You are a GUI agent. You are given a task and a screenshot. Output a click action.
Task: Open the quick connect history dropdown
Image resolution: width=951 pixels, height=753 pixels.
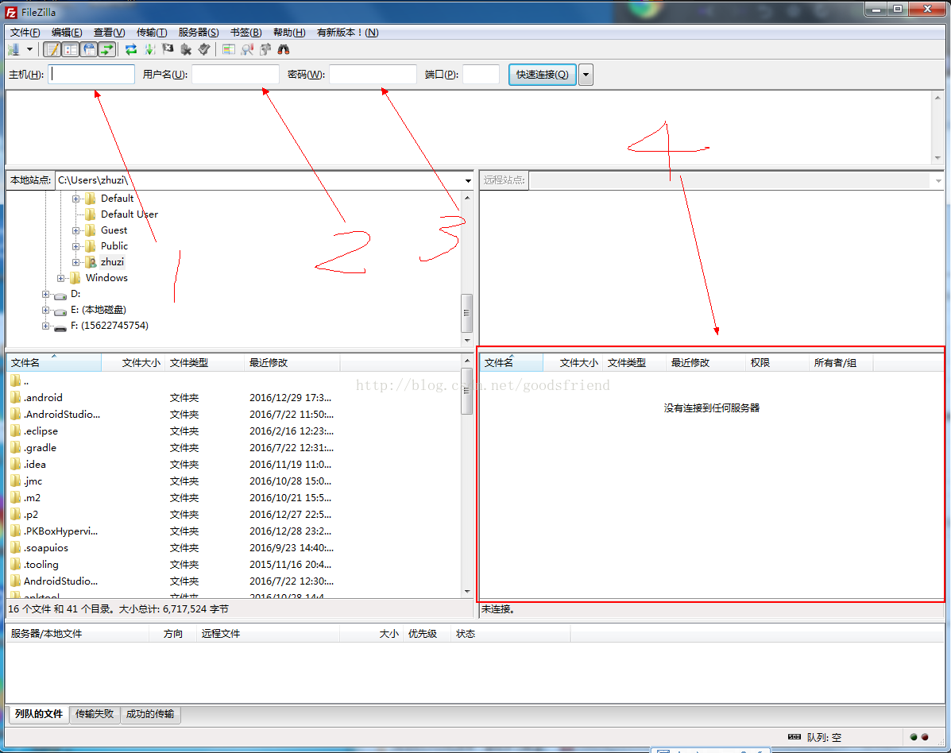(x=586, y=75)
